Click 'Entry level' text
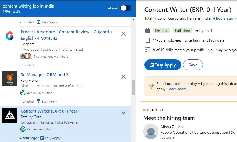Viewport: 237px width, 142px height. point(203,31)
